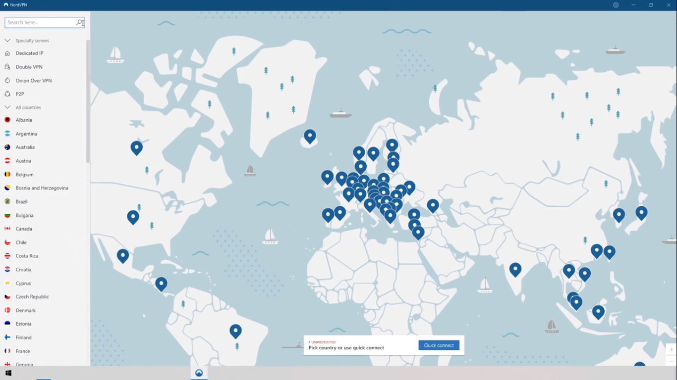Choose the Double VPN lock icon

point(7,67)
